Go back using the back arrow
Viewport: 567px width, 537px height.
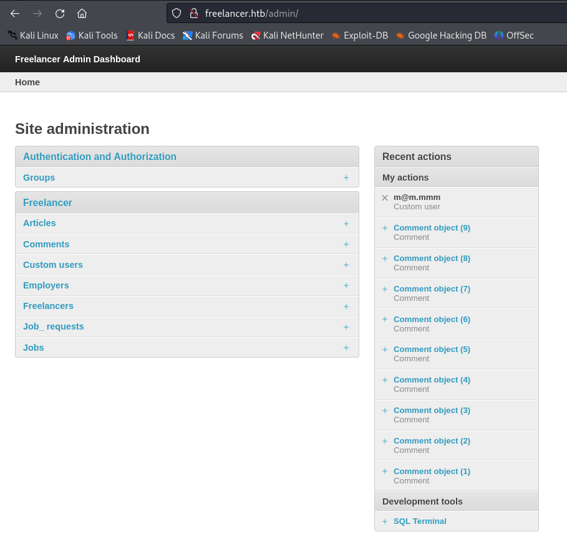pyautogui.click(x=15, y=13)
